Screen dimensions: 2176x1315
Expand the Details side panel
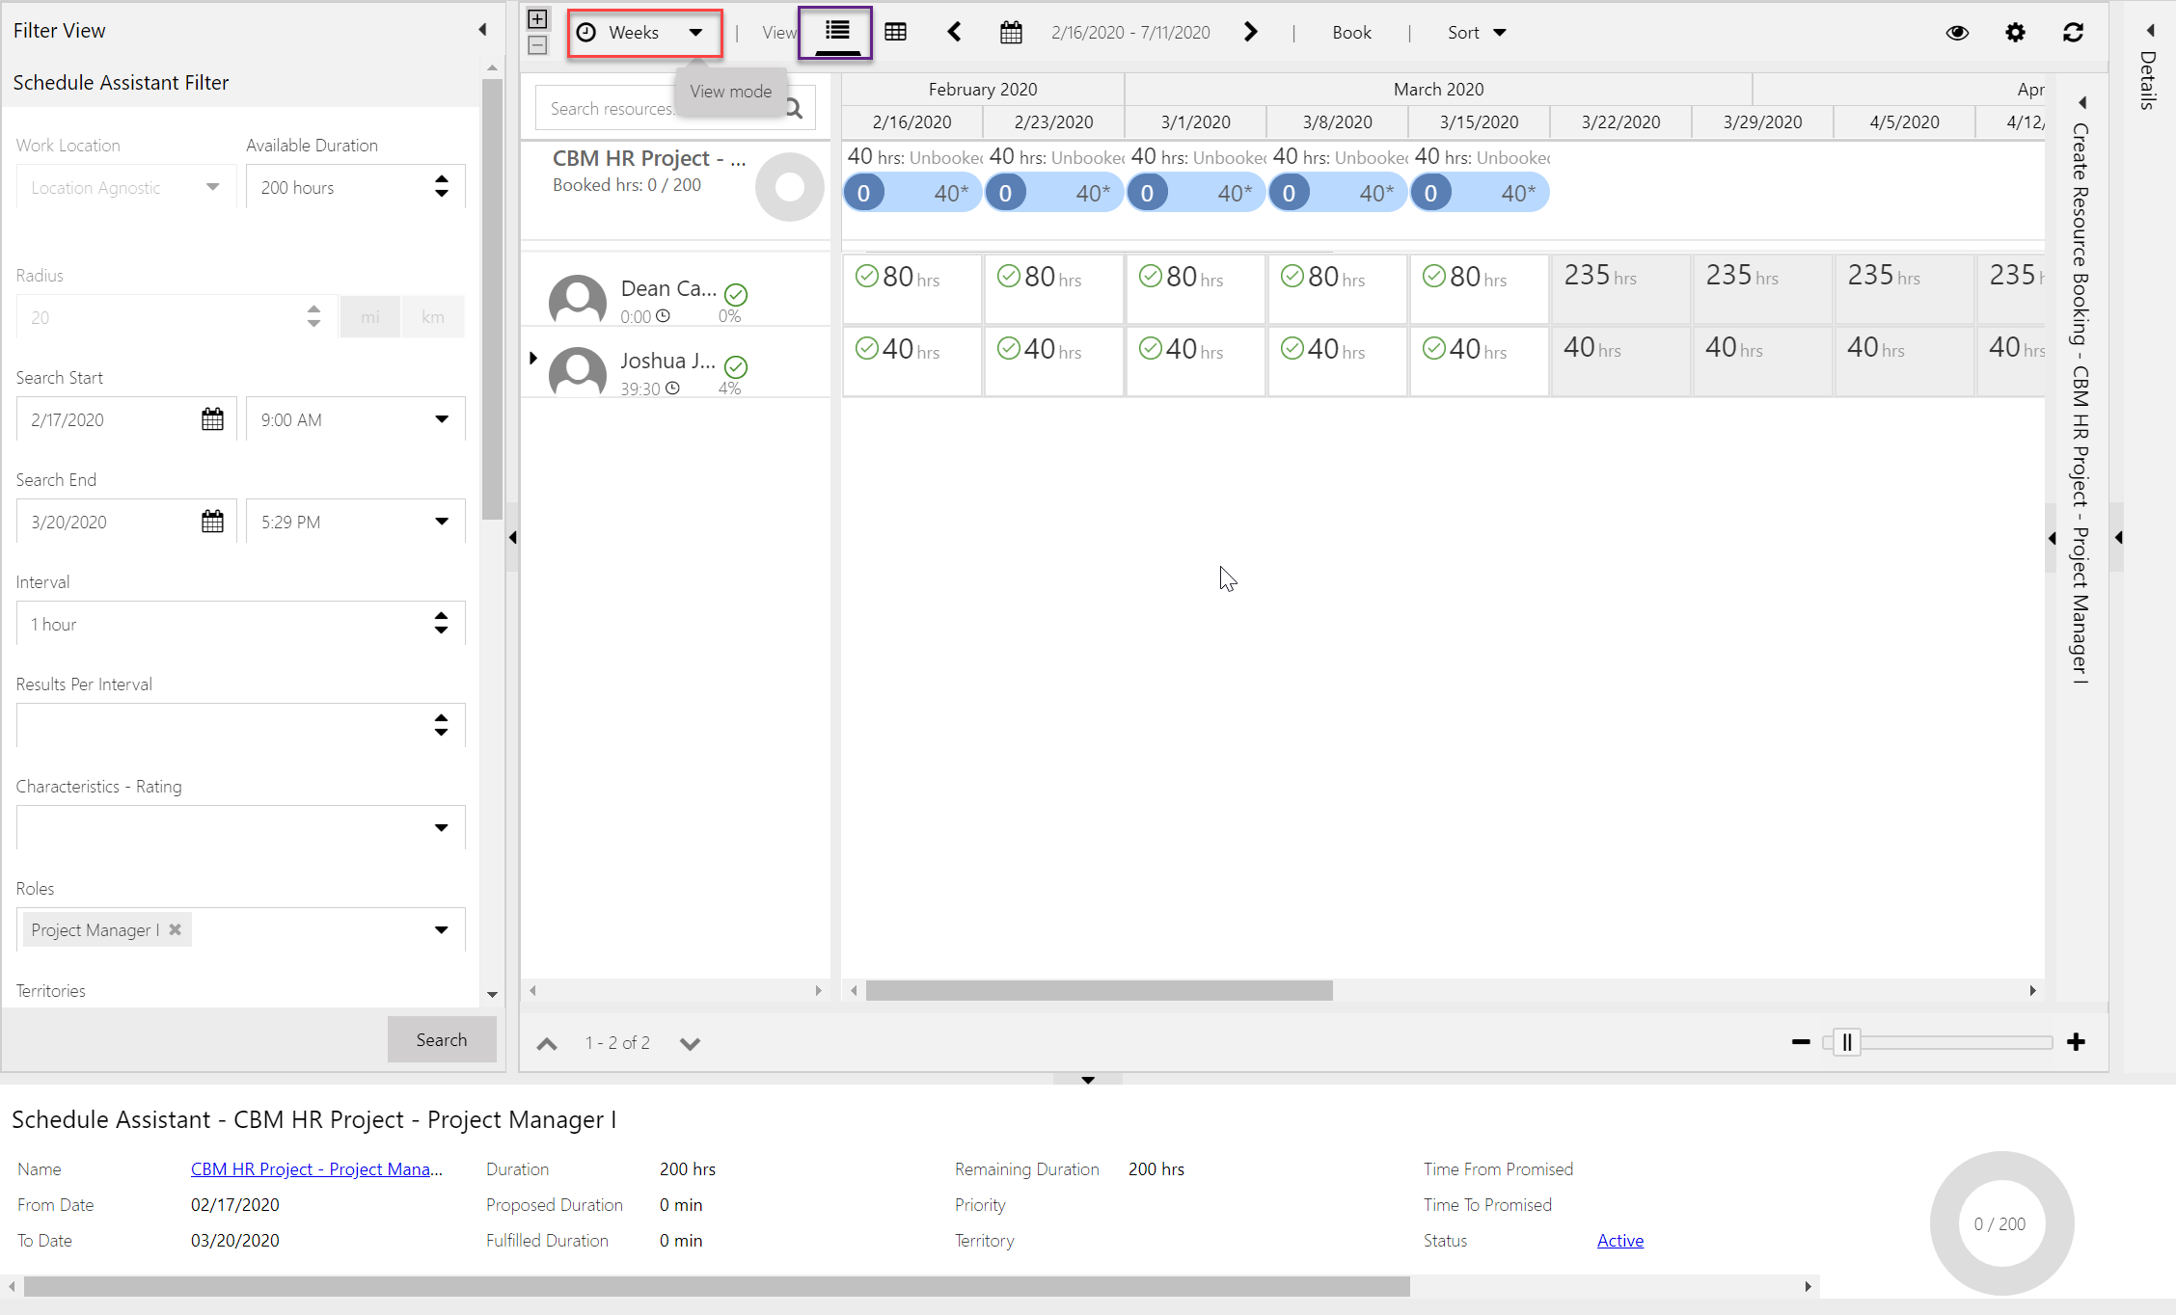pyautogui.click(x=2149, y=31)
